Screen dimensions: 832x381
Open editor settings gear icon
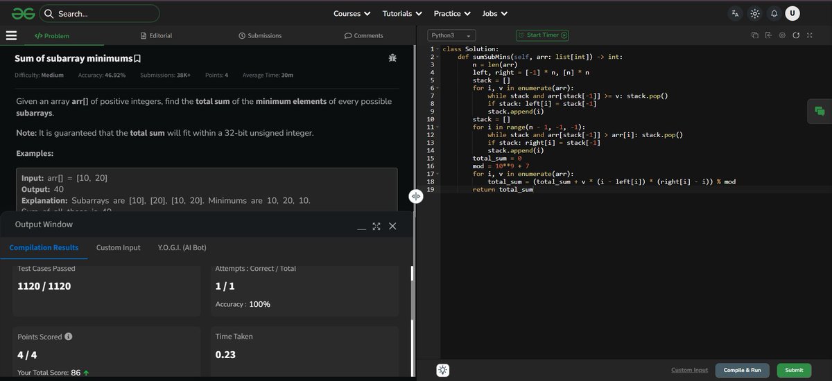click(x=782, y=35)
